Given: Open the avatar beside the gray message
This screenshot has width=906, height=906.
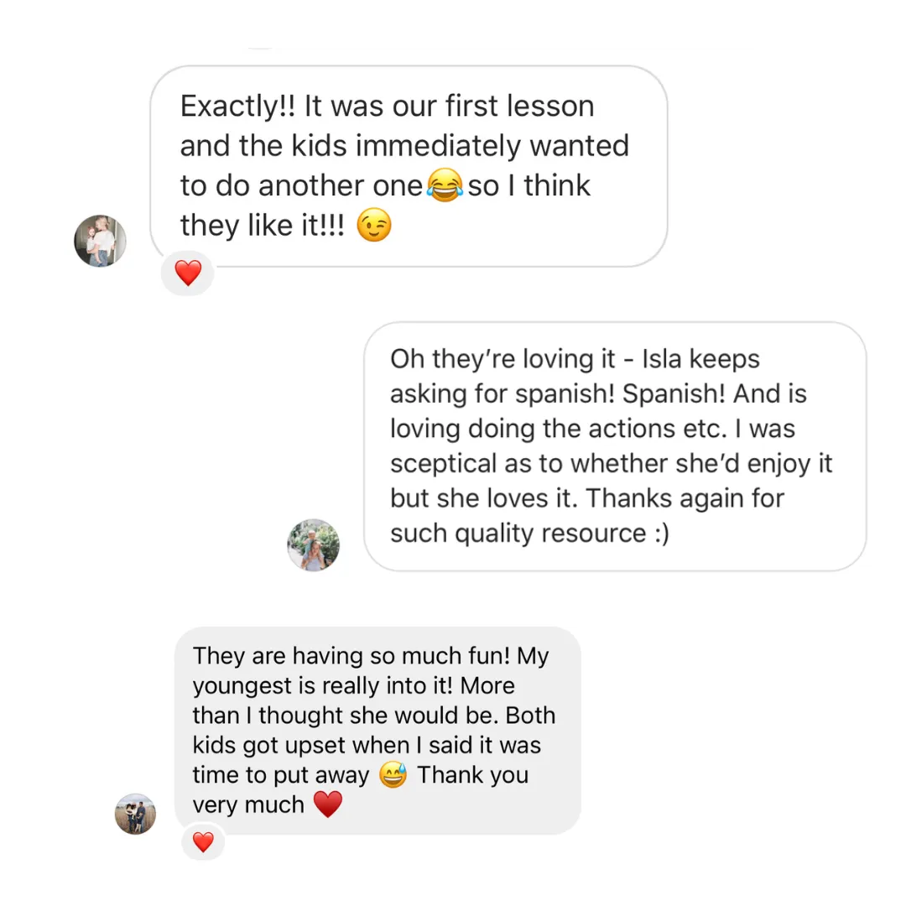Looking at the screenshot, I should [135, 814].
